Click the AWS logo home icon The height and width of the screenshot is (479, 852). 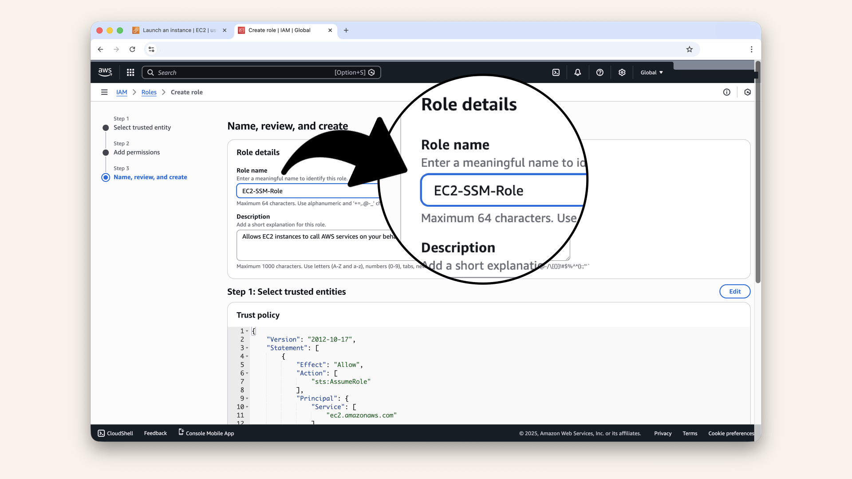coord(105,72)
